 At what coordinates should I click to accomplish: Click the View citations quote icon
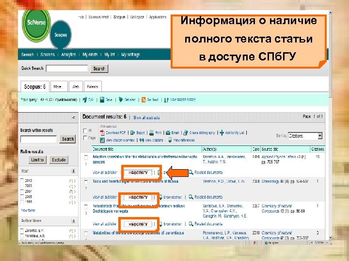[142, 140]
